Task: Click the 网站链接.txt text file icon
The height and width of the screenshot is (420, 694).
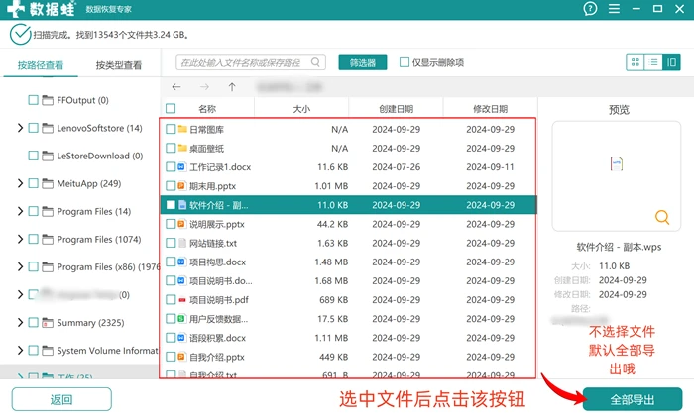Action: (181, 243)
